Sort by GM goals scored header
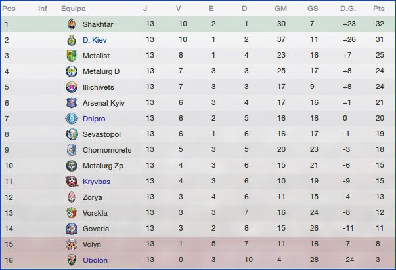 pyautogui.click(x=280, y=9)
